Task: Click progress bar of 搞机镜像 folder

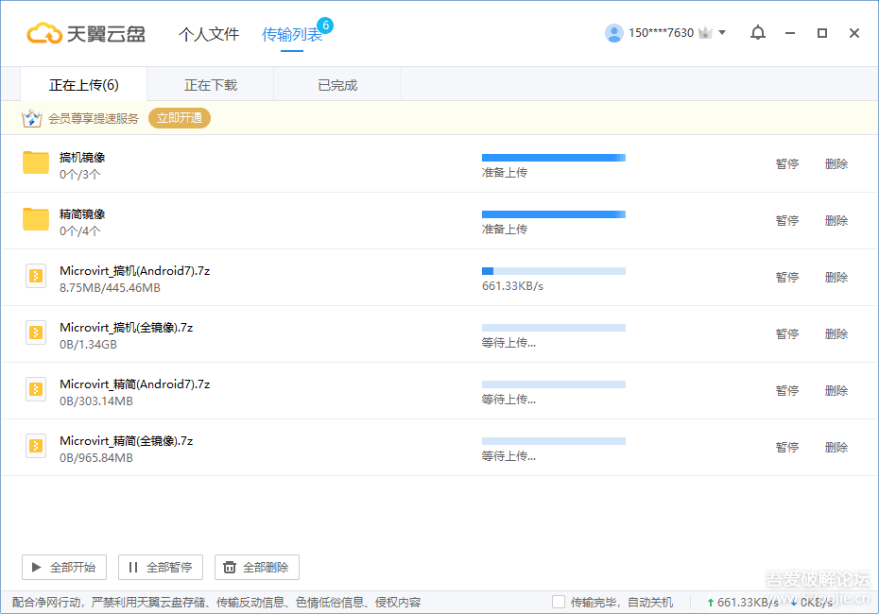Action: (554, 158)
